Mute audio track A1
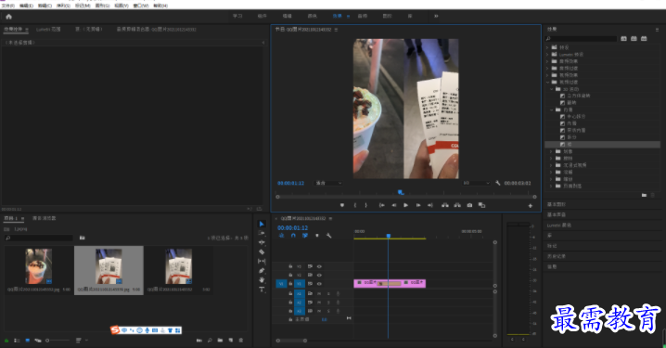 [319, 293]
